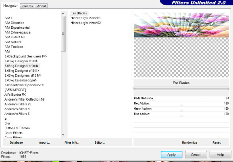
Task: Select &<Bkg Designers sf10 IV> category
Action: [x=23, y=75]
